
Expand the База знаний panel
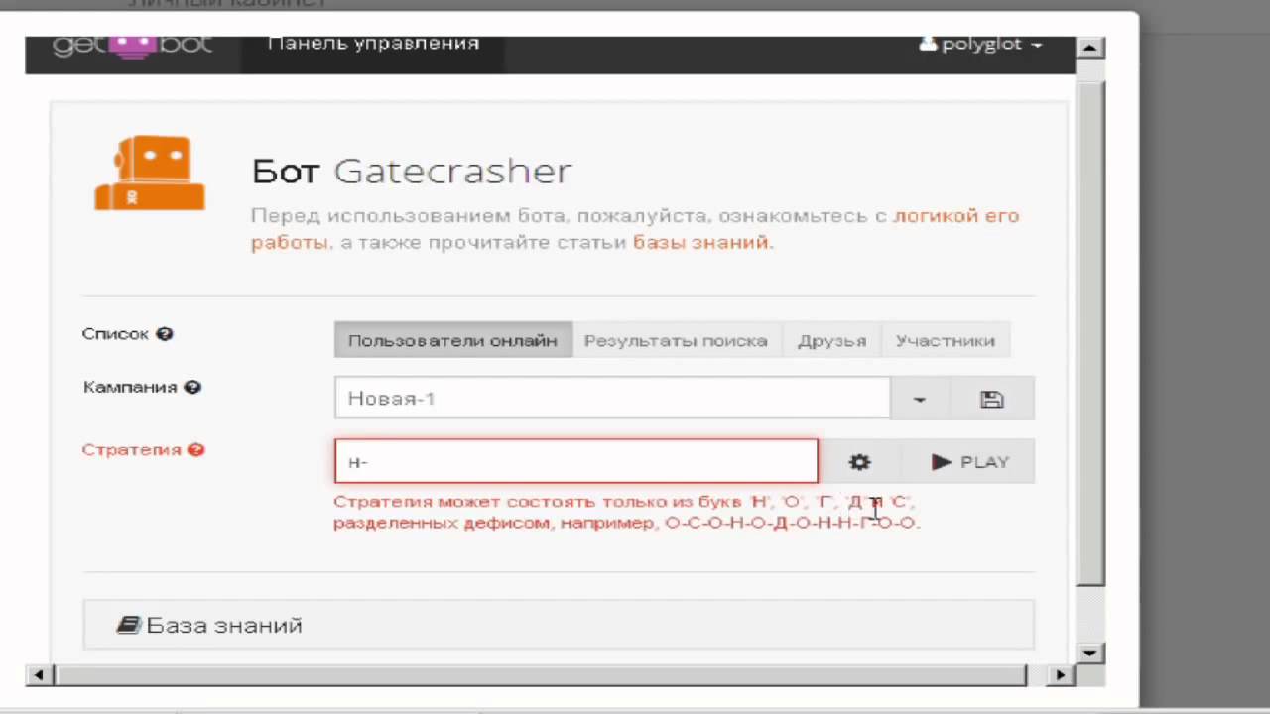pos(559,625)
